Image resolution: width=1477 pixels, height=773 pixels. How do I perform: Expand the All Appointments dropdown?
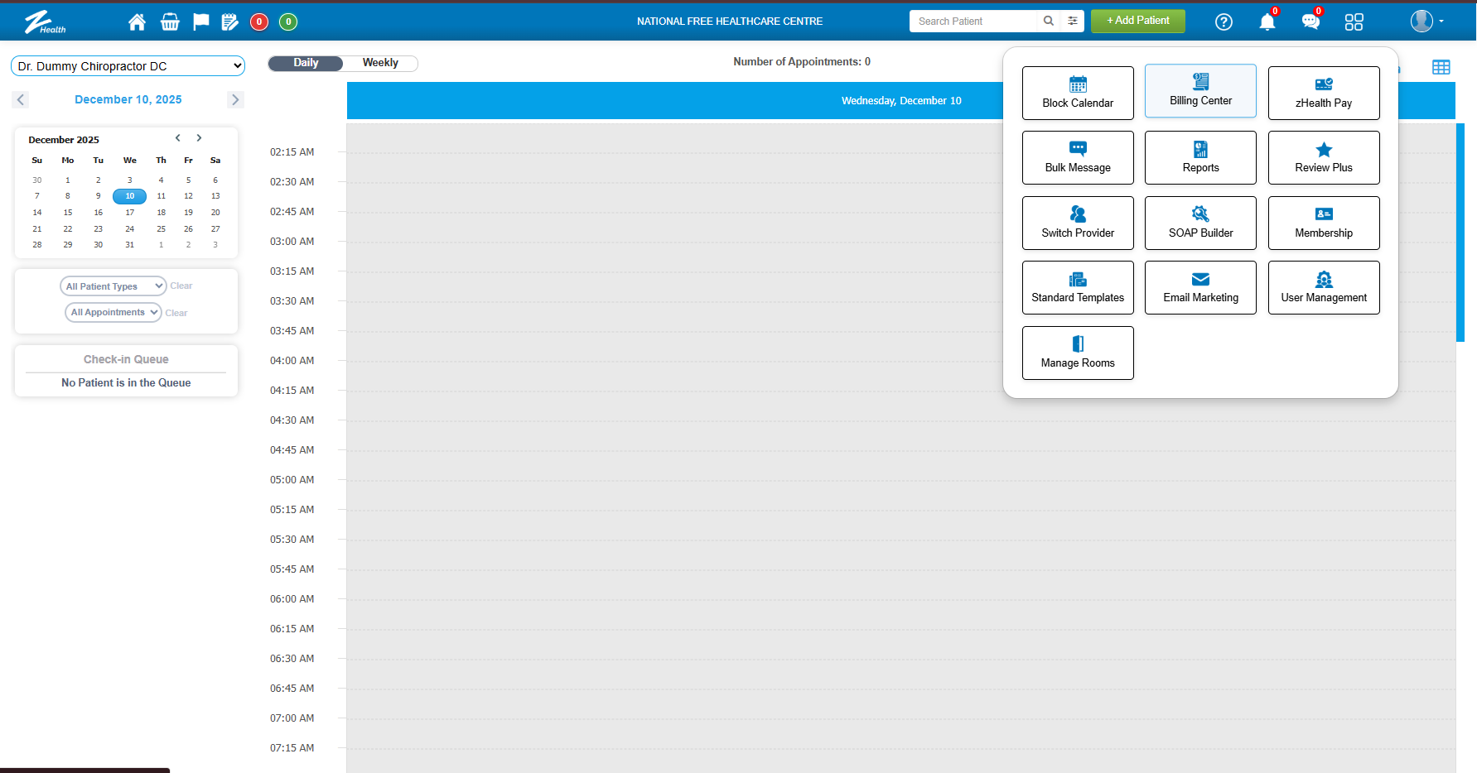[113, 313]
